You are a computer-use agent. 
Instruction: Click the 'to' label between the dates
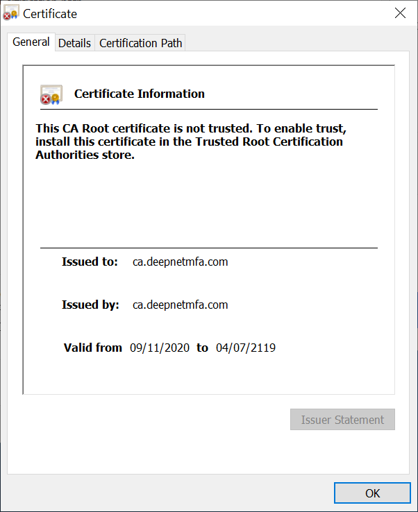(202, 348)
